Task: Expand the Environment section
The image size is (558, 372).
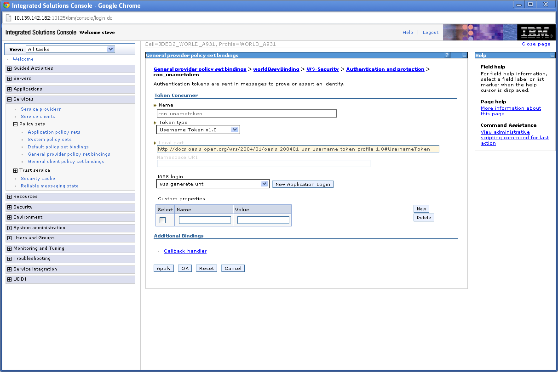Action: (x=9, y=217)
